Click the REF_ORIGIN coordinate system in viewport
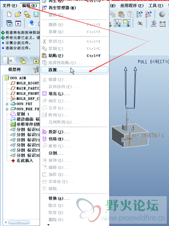 tap(129, 139)
